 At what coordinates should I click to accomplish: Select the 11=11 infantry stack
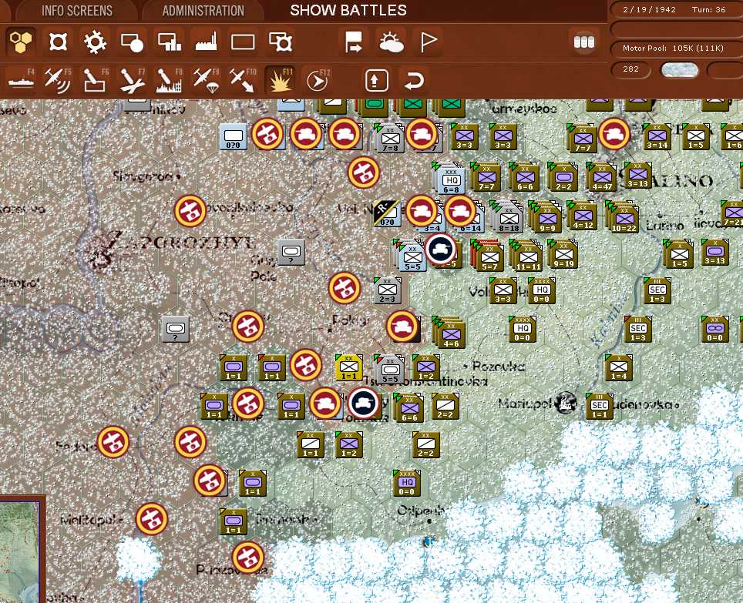coord(527,256)
